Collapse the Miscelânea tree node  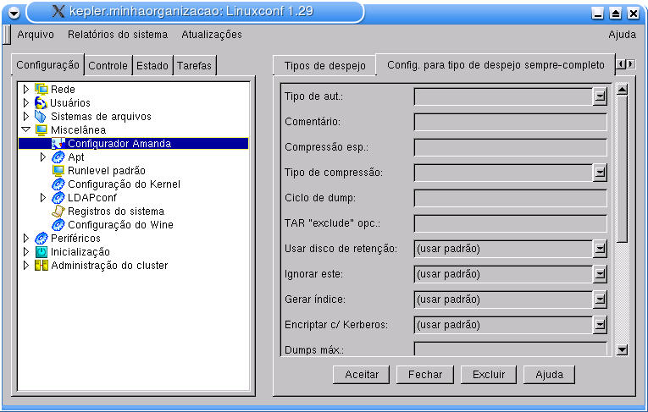(26, 129)
